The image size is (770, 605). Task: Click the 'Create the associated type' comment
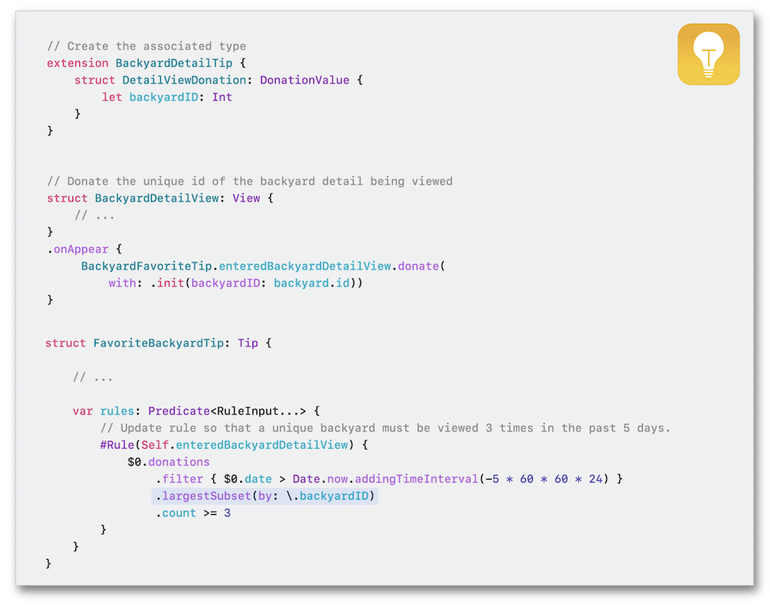tap(146, 46)
